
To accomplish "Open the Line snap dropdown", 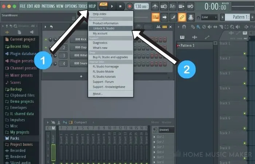I will tap(210, 17).
